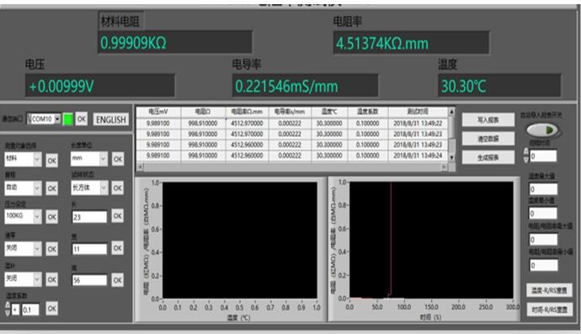Open the mm length unit dropdown
This screenshot has height=334, width=581.
(x=104, y=159)
